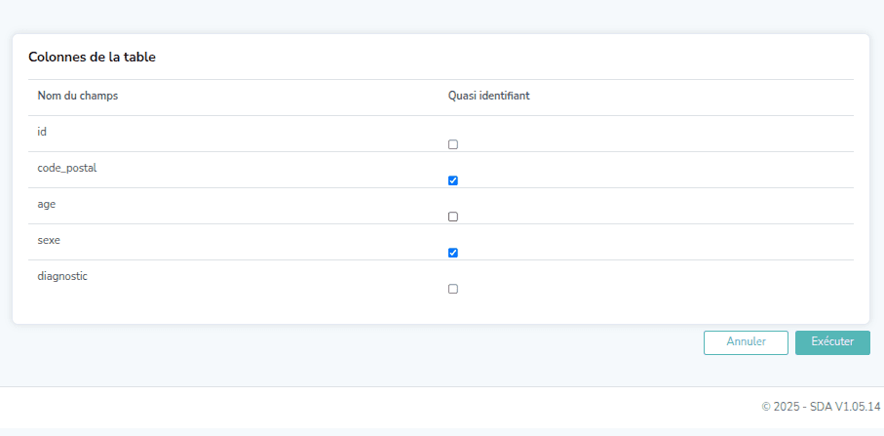Enable quasi identifiant checkbox for id
884x436 pixels.
point(452,144)
